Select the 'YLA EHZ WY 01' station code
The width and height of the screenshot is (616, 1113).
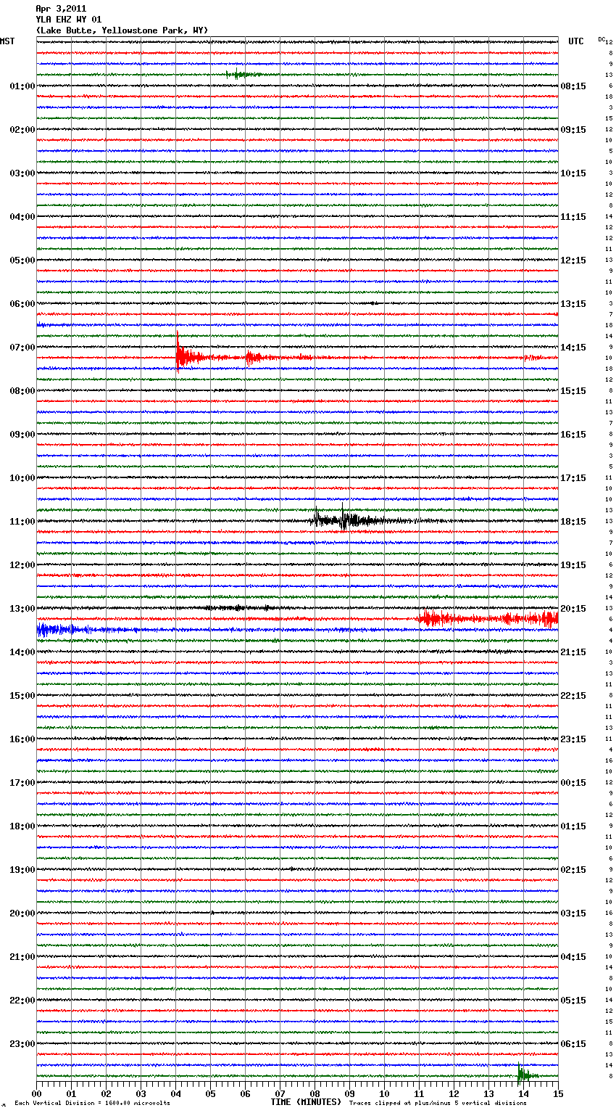click(x=69, y=20)
